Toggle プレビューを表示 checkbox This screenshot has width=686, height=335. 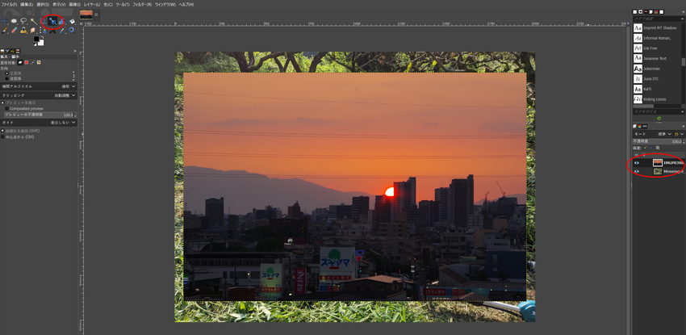pos(2,103)
